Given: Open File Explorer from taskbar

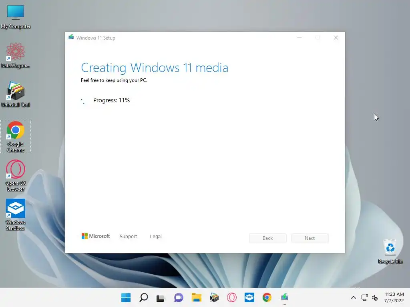Looking at the screenshot, I should point(196,297).
